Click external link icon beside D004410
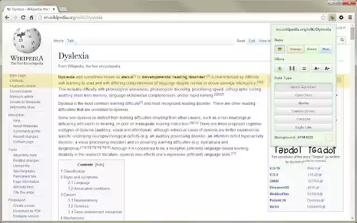 [x=324, y=207]
